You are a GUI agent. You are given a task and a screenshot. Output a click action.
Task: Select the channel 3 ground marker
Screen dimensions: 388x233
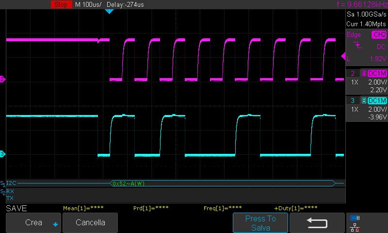pyautogui.click(x=2, y=154)
